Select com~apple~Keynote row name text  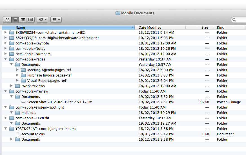32,43
